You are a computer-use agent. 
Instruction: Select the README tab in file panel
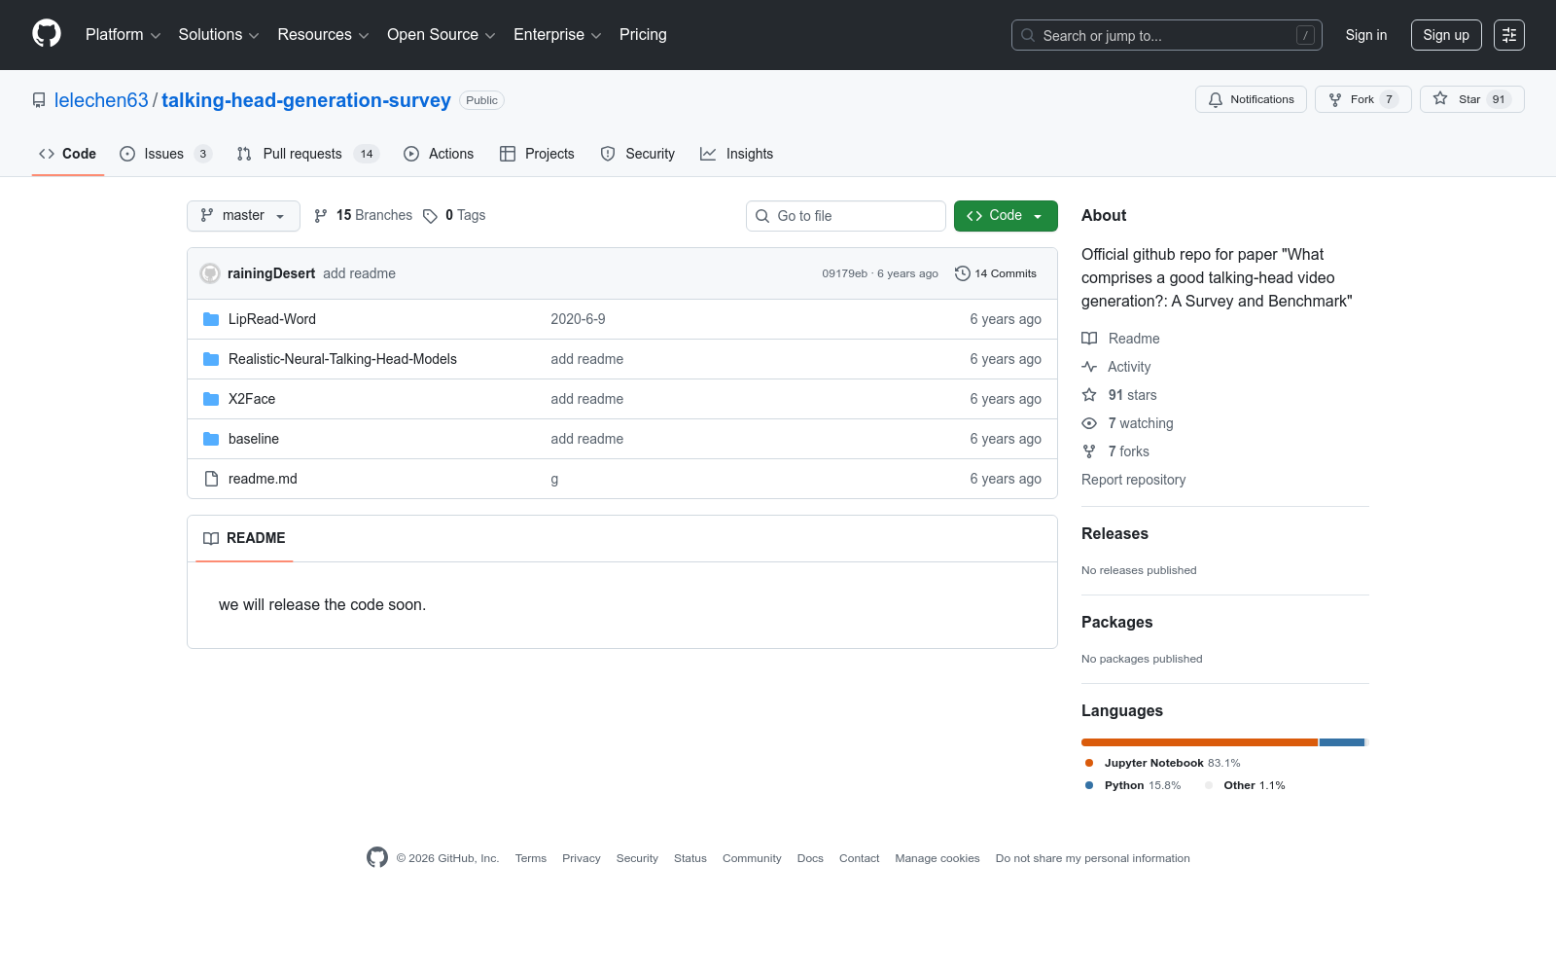pyautogui.click(x=244, y=538)
